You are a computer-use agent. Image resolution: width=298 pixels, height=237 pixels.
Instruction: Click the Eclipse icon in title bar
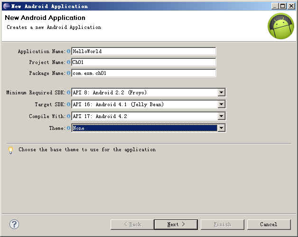(x=7, y=6)
